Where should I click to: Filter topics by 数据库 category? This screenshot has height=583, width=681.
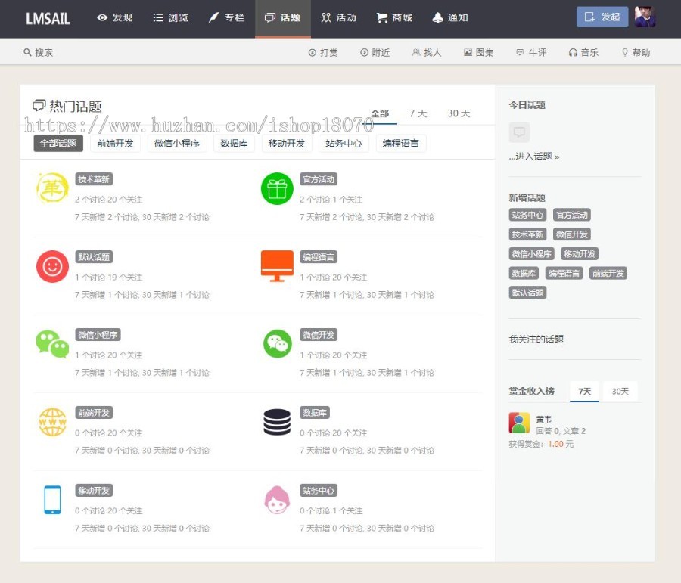click(x=234, y=143)
